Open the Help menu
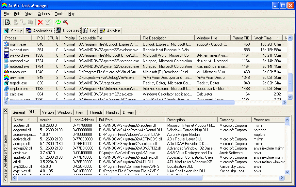Image resolution: width=296 pixels, height=187 pixels. [x=72, y=14]
